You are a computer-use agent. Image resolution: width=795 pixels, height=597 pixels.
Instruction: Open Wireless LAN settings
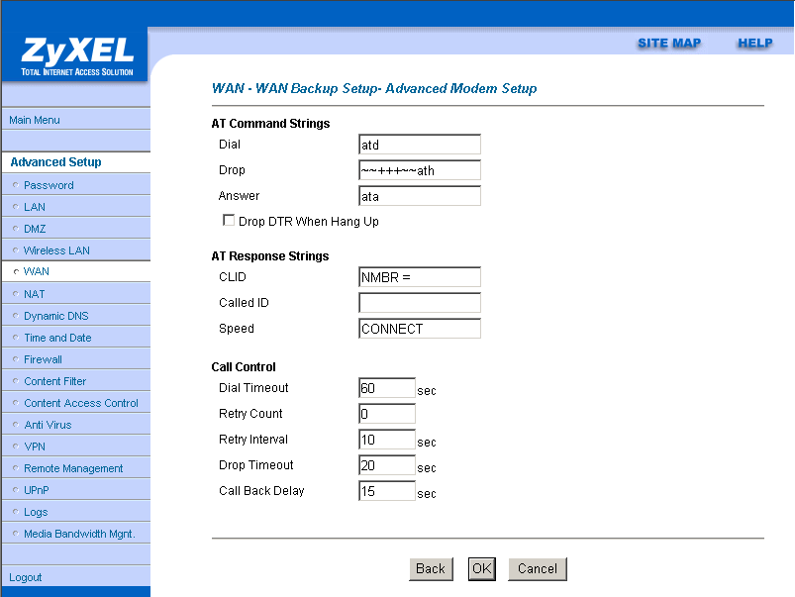pos(56,251)
